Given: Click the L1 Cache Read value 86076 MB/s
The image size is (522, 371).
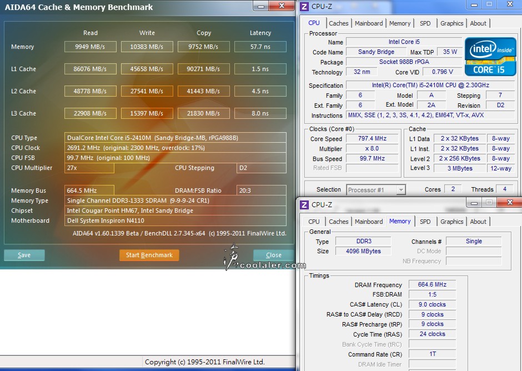Looking at the screenshot, I should point(90,69).
